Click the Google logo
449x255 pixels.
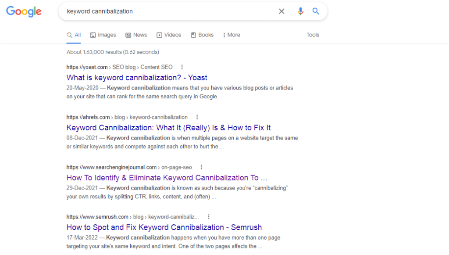pos(24,11)
